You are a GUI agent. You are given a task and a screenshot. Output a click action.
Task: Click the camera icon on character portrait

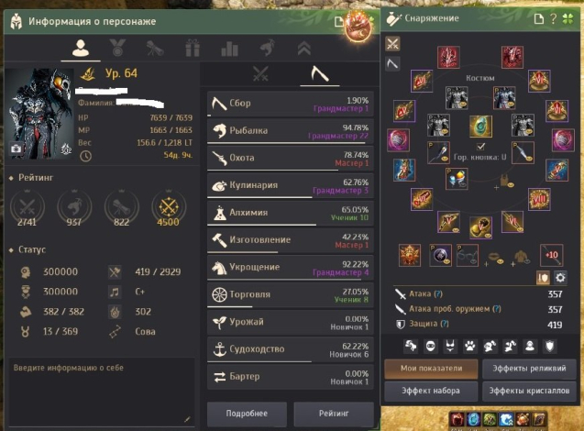(x=16, y=149)
